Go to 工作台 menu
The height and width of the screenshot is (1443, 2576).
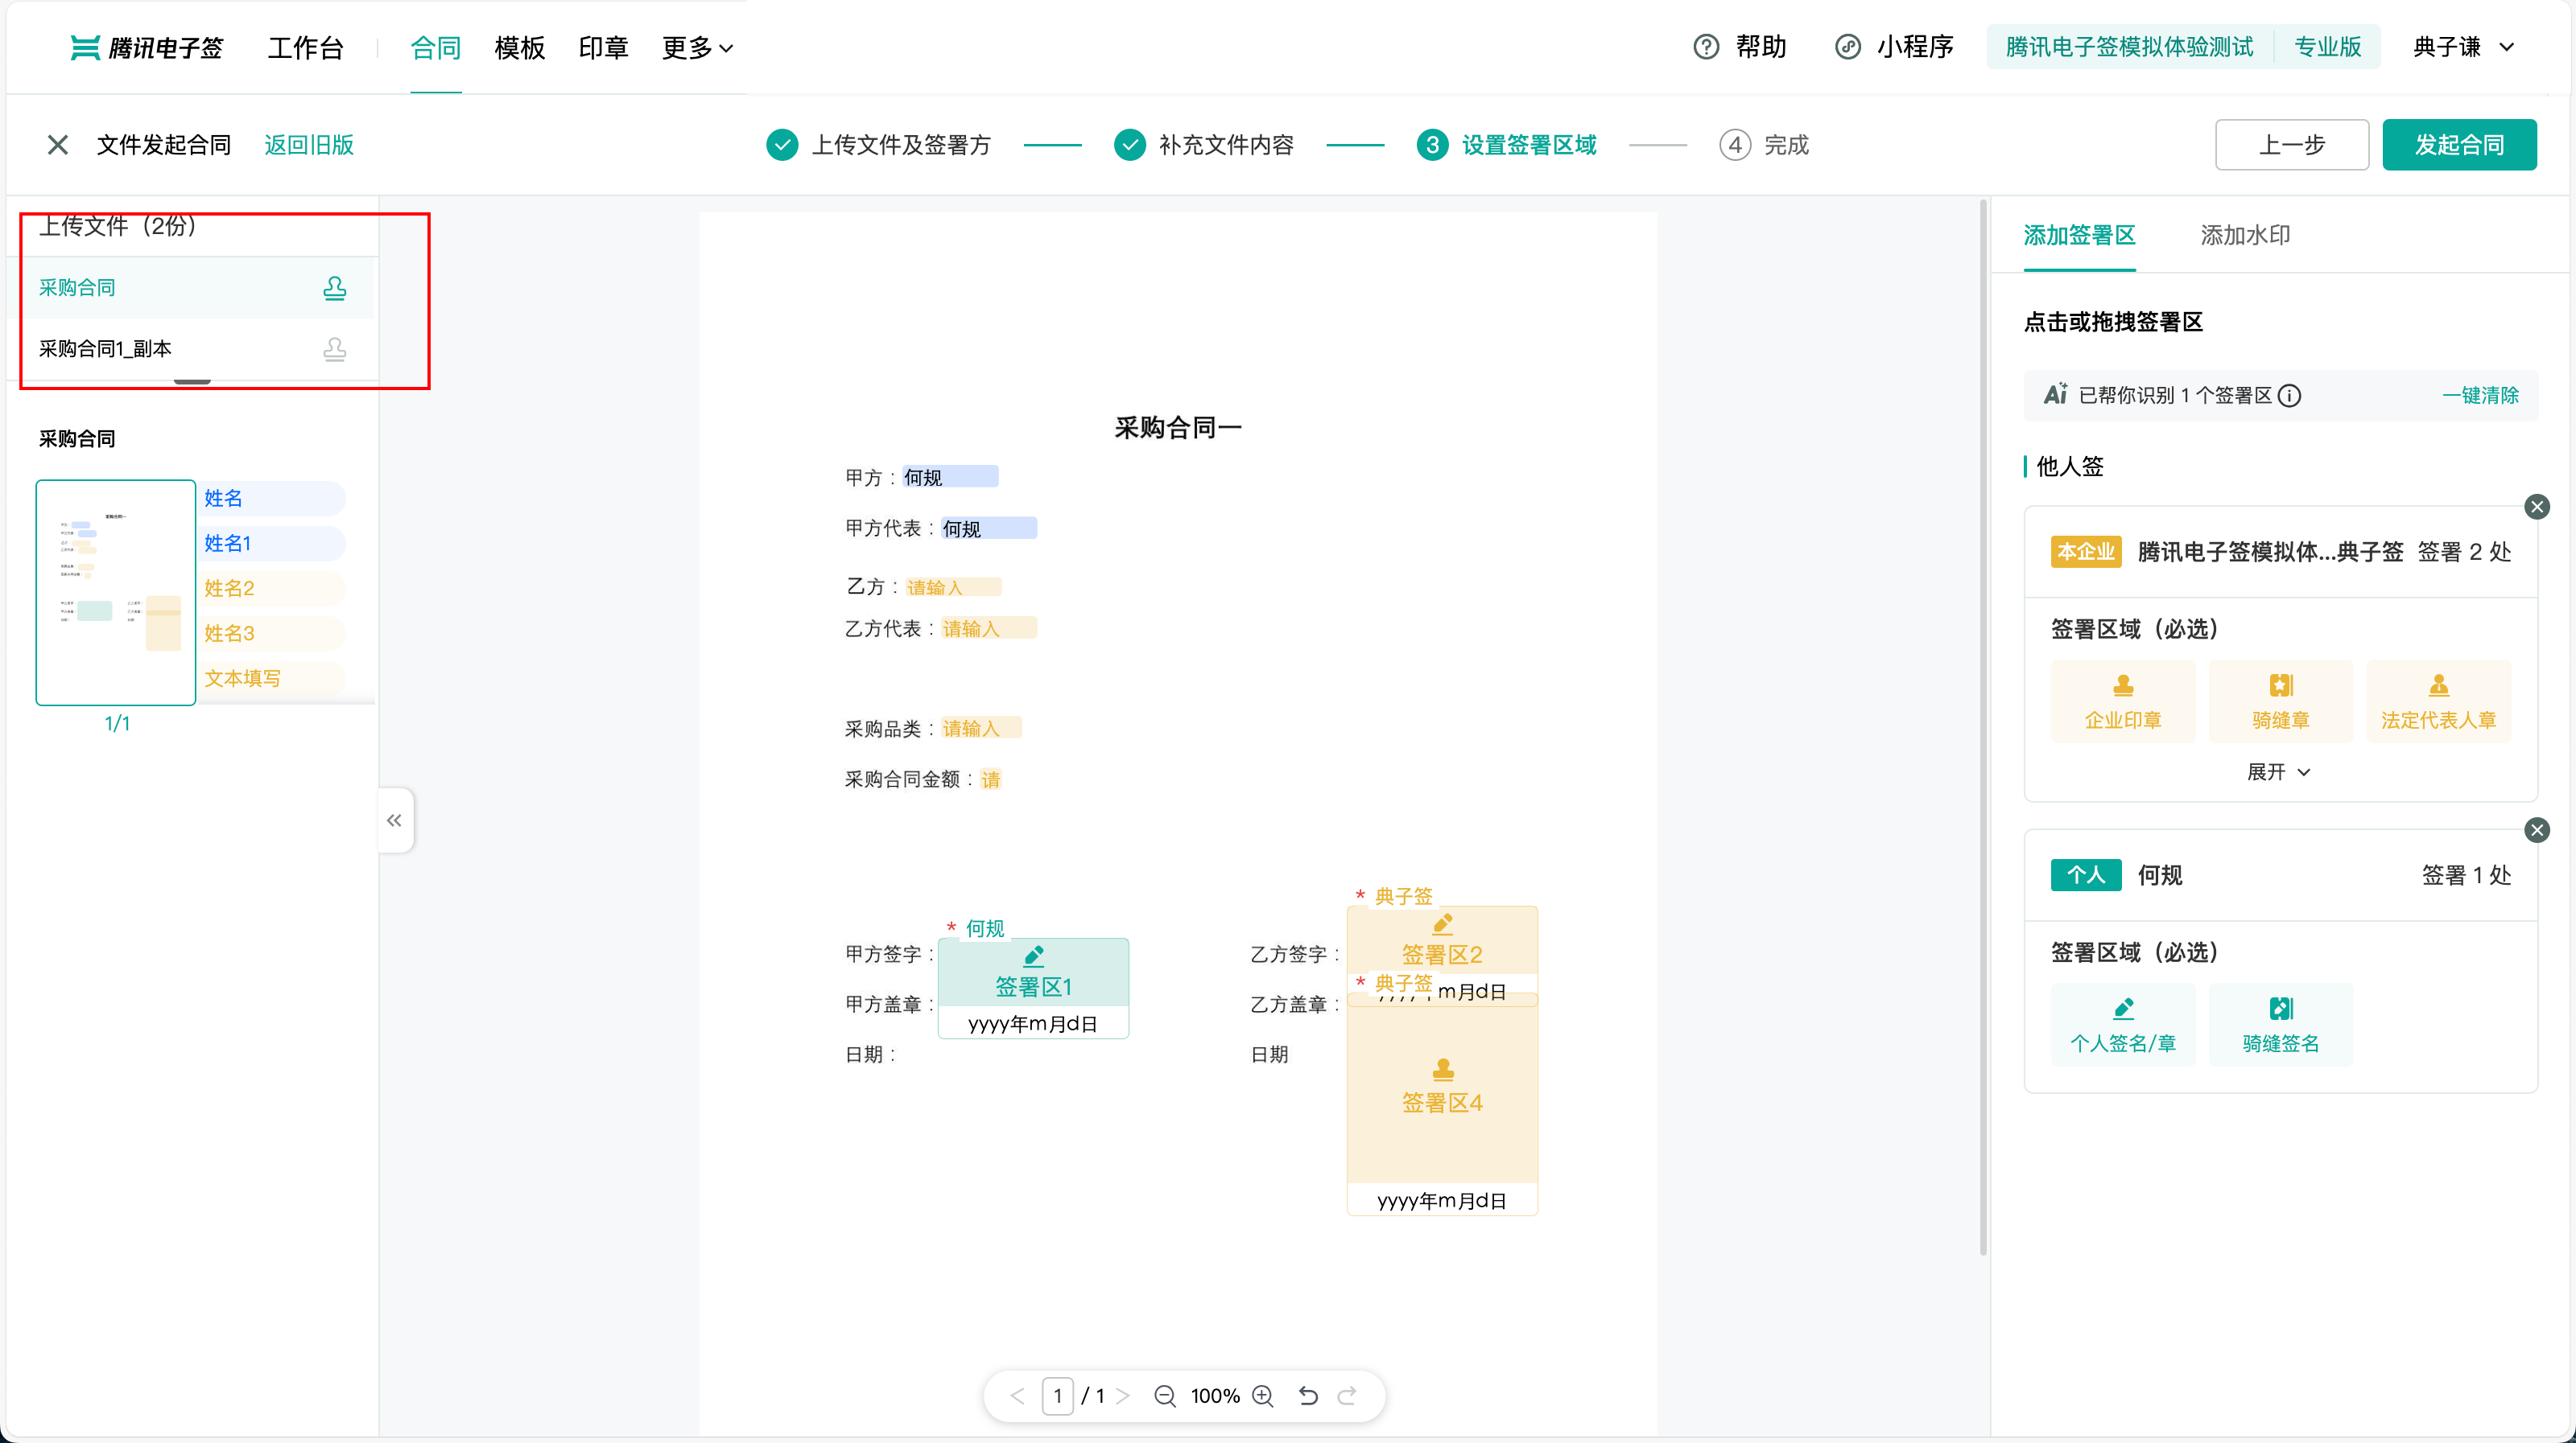coord(306,47)
